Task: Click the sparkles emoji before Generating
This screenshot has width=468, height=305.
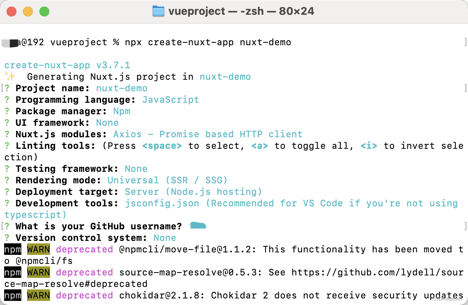Action: point(10,76)
